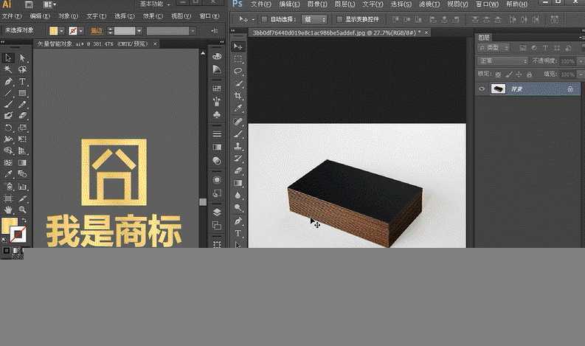Click Illustrator default fill and stroke button
Viewport: 585px width, 346px height.
coord(4,239)
